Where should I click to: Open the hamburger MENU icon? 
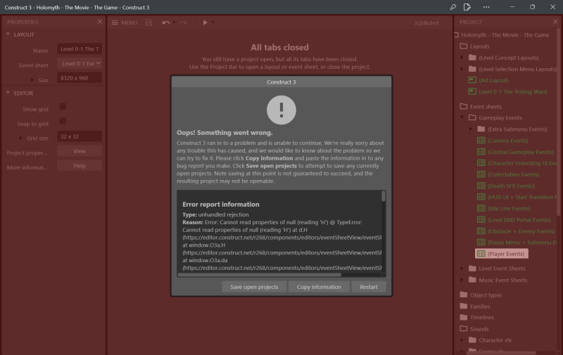coord(115,22)
